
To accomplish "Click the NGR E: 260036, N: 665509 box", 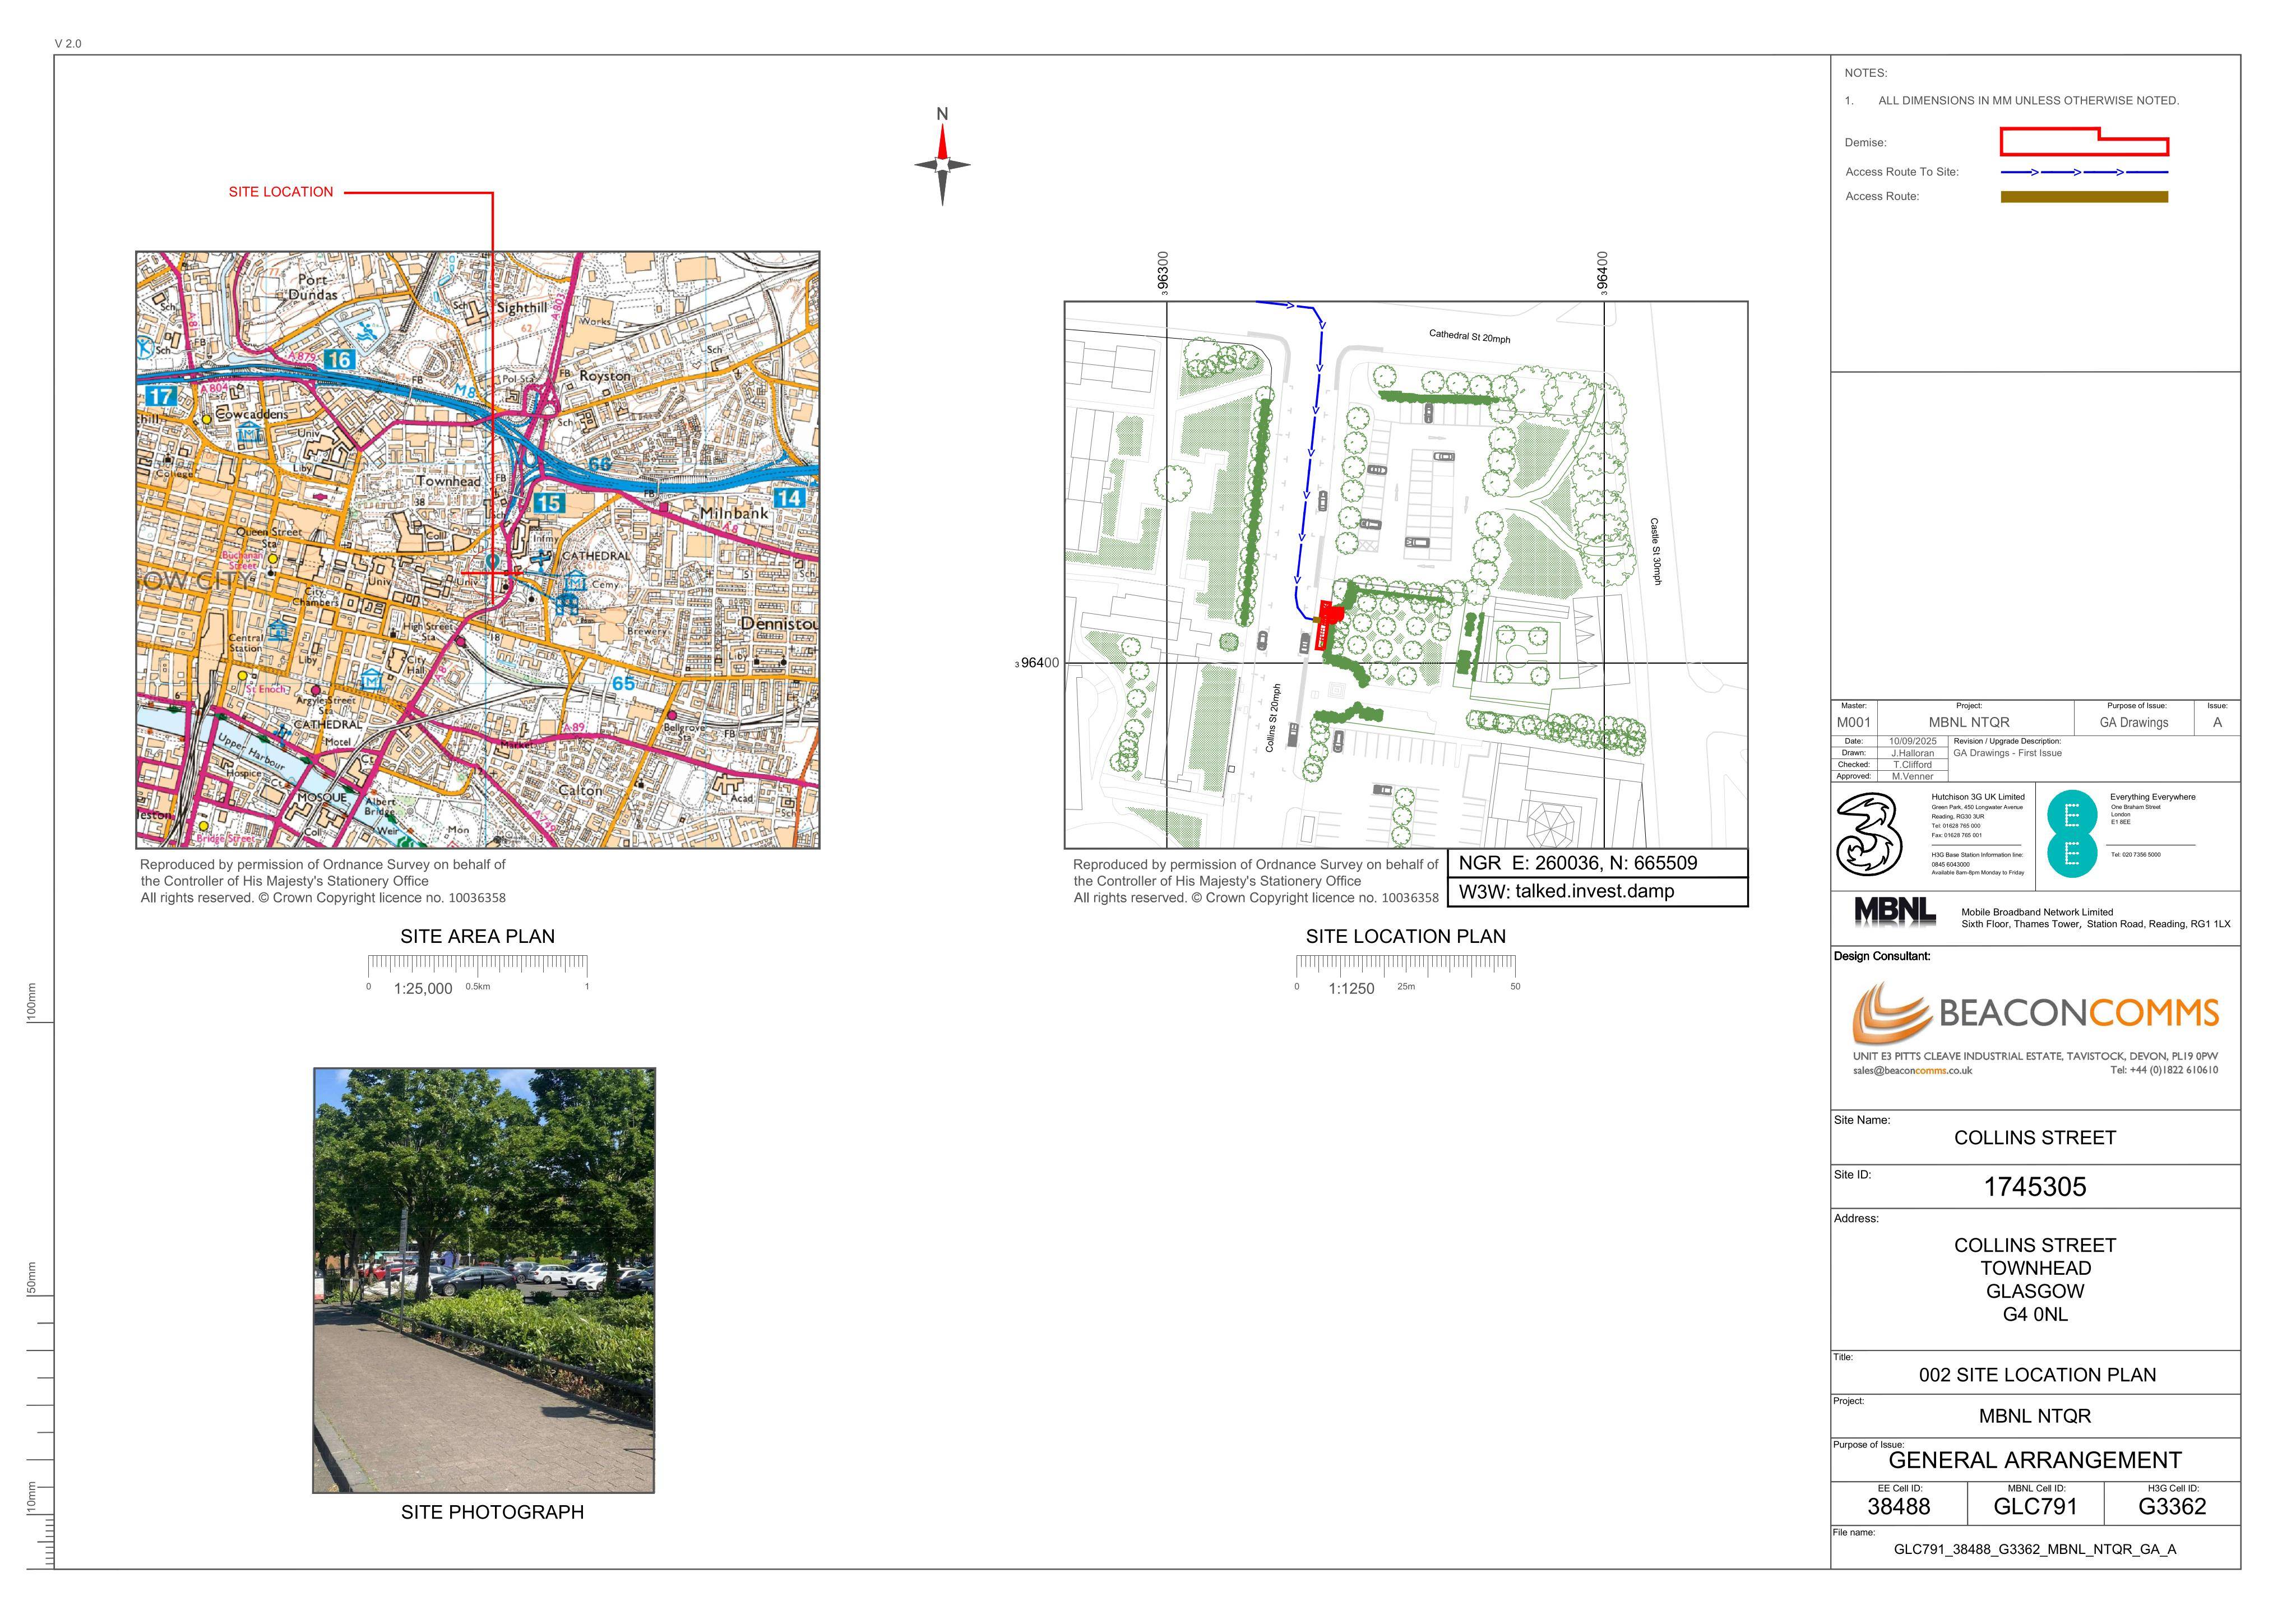I will pos(1598,863).
